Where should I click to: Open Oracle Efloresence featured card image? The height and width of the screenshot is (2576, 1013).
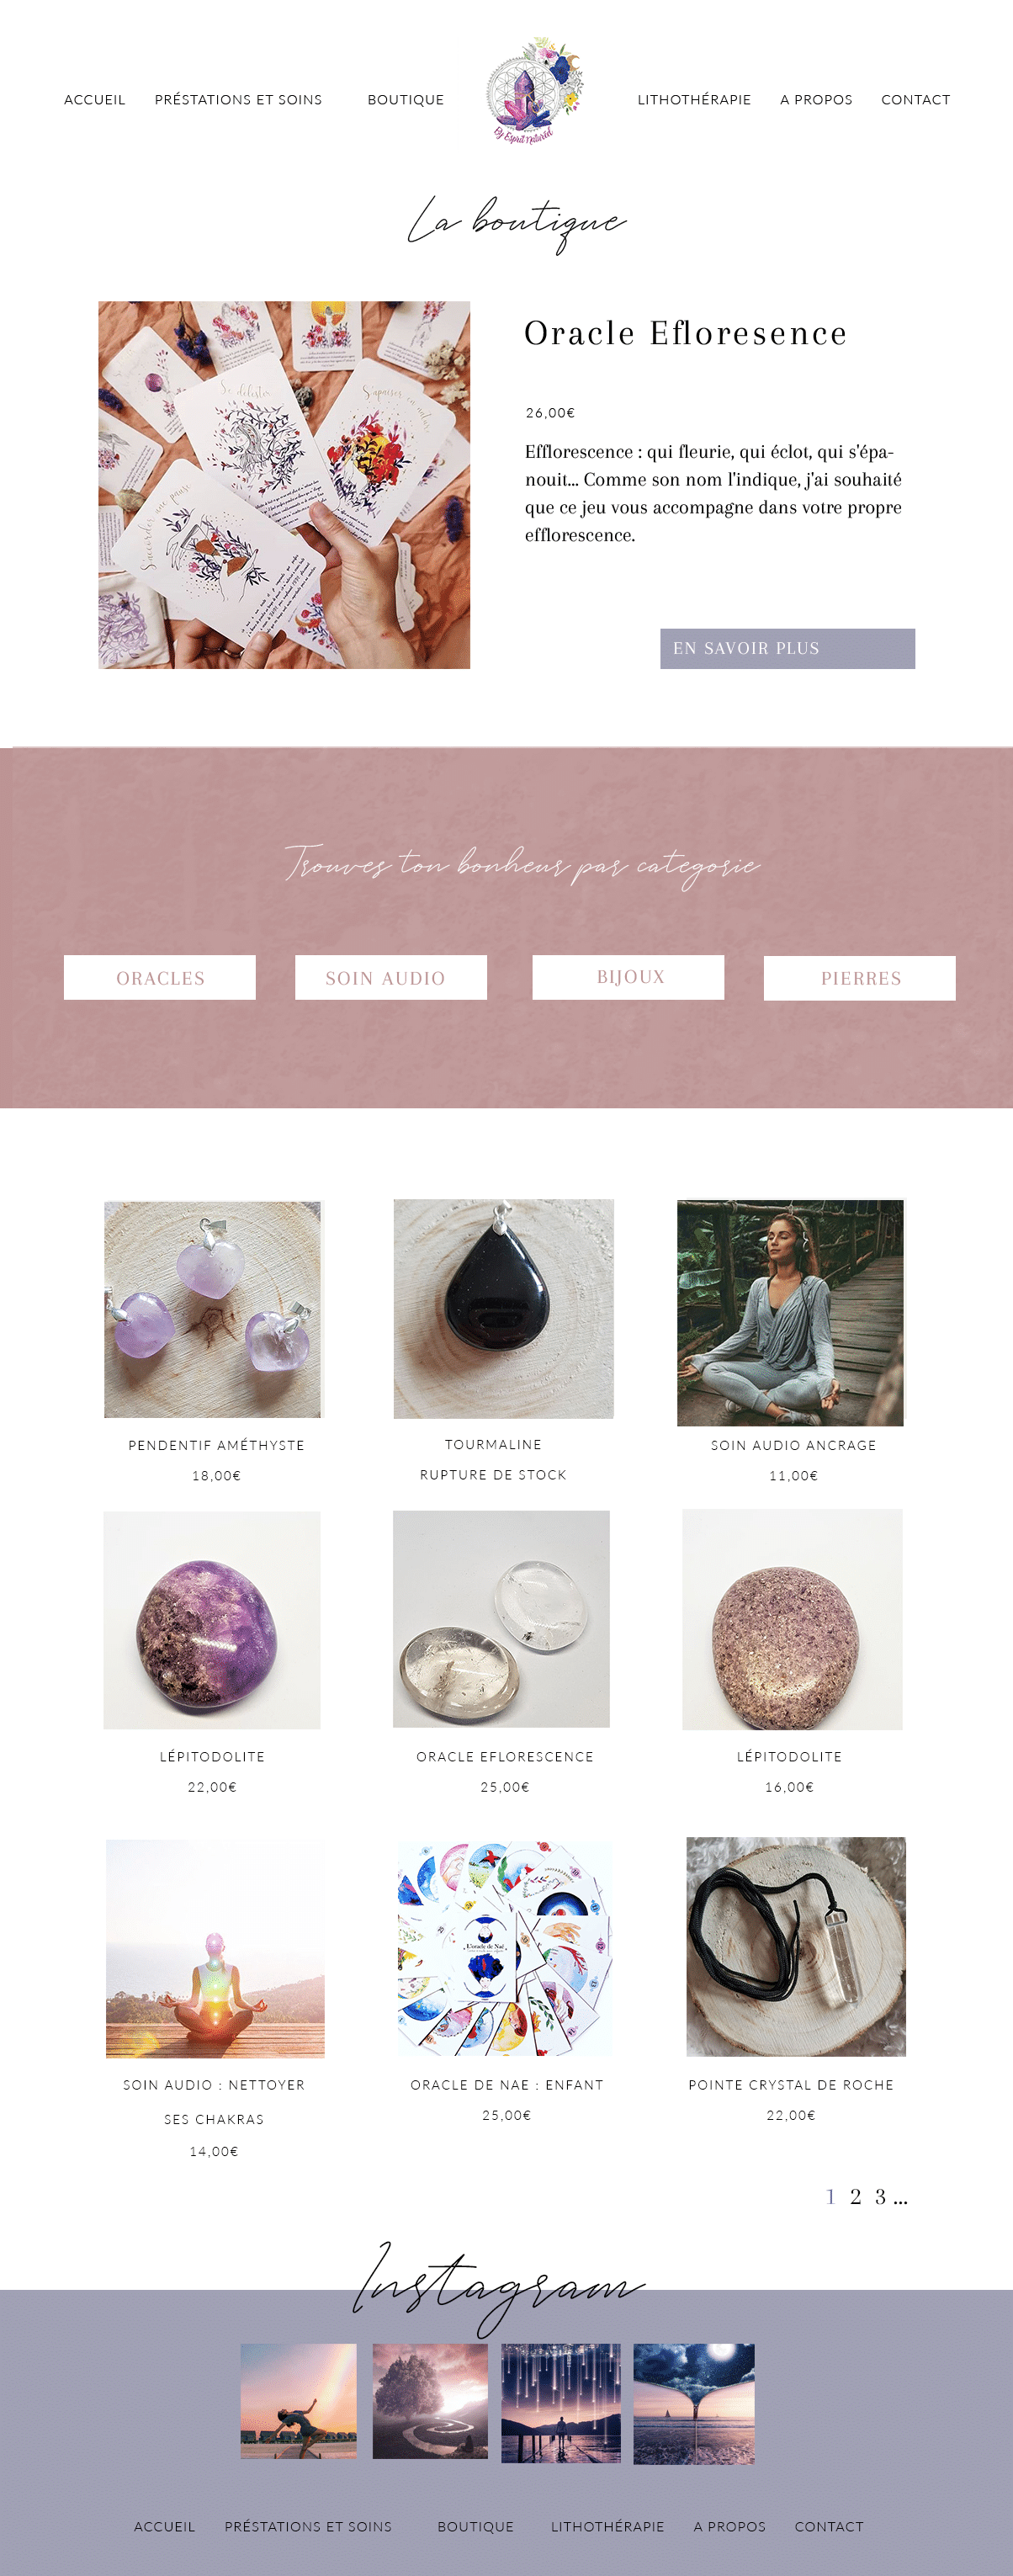pyautogui.click(x=284, y=485)
